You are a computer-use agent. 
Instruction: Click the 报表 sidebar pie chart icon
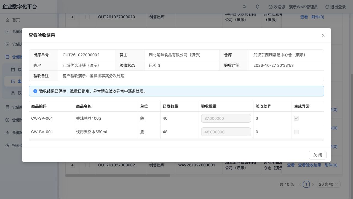coord(7,145)
